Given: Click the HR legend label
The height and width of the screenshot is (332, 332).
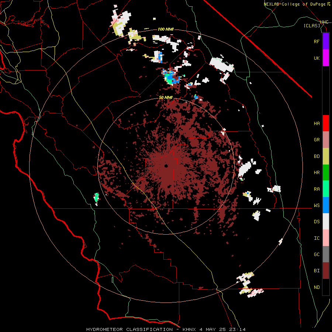Looking at the screenshot, I should pos(317,173).
